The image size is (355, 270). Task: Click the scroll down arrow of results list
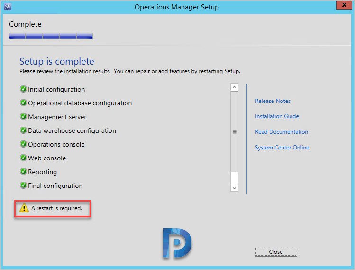(234, 188)
